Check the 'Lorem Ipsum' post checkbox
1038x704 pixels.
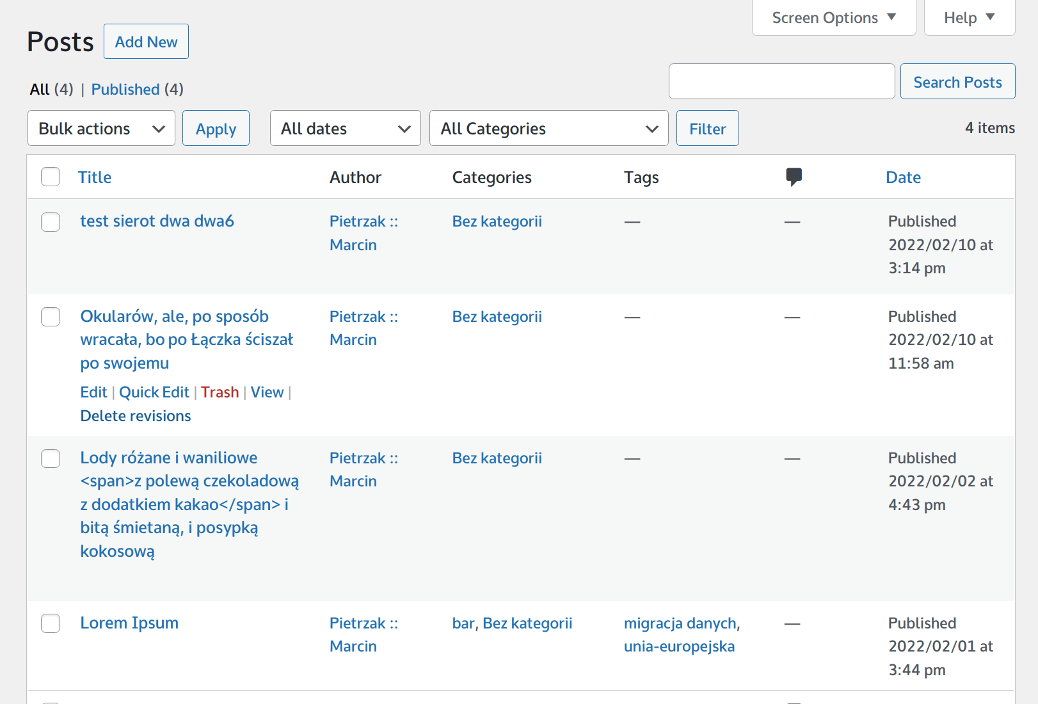pos(51,623)
